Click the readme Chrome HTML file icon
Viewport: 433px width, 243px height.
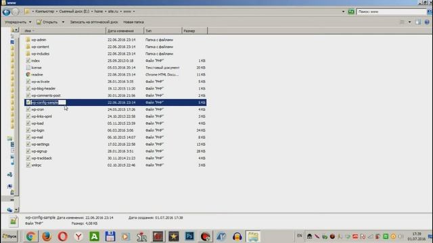pyautogui.click(x=28, y=74)
